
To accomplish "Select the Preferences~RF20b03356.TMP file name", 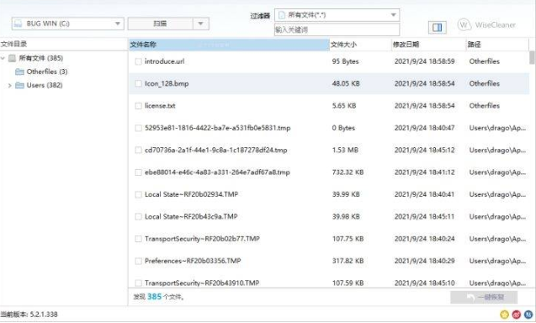I will click(193, 261).
